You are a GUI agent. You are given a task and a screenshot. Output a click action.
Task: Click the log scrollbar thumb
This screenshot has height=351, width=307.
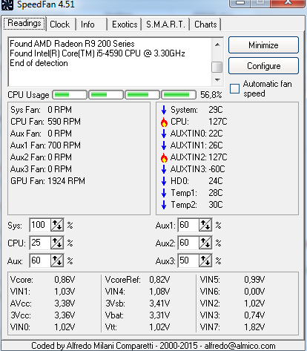pos(217,67)
